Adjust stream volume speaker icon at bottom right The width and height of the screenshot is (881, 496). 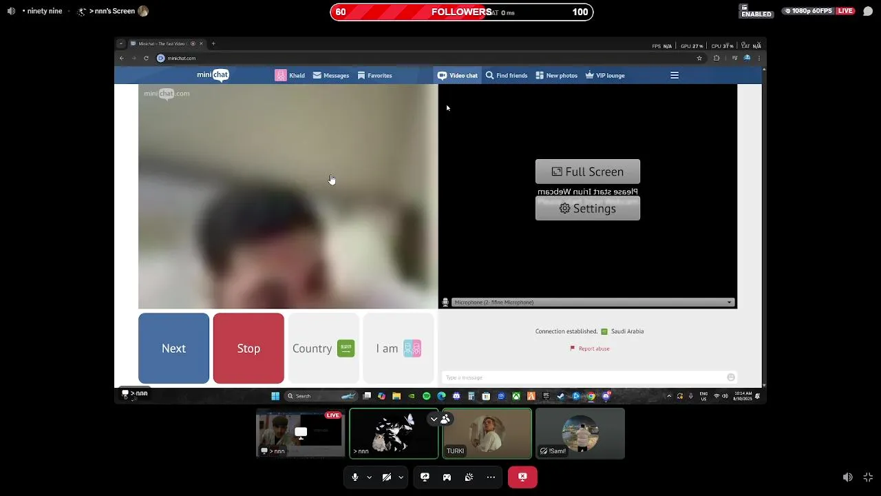coord(848,477)
